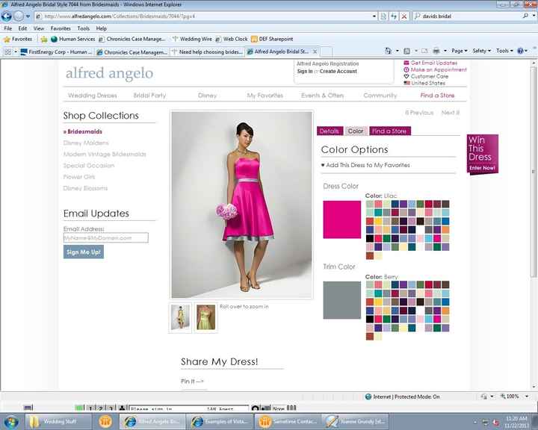Open the Favorites menu
The image size is (538, 430).
coord(61,28)
